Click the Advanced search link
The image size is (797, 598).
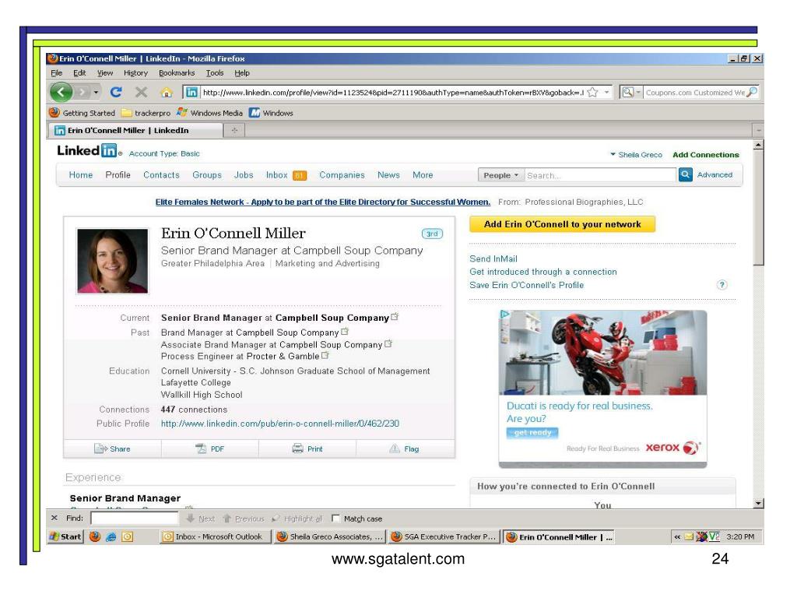714,174
